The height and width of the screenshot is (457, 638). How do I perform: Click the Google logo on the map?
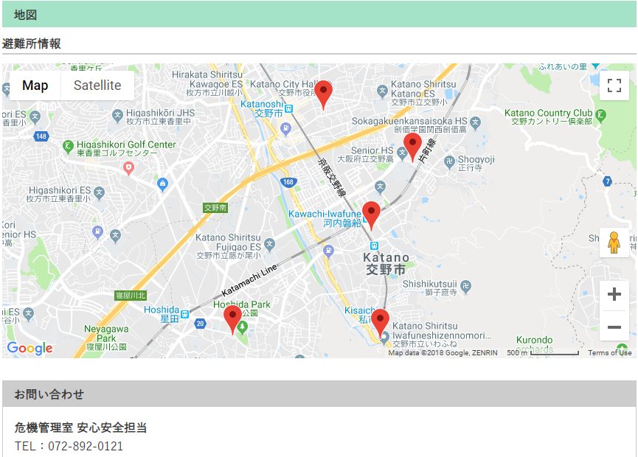(30, 349)
